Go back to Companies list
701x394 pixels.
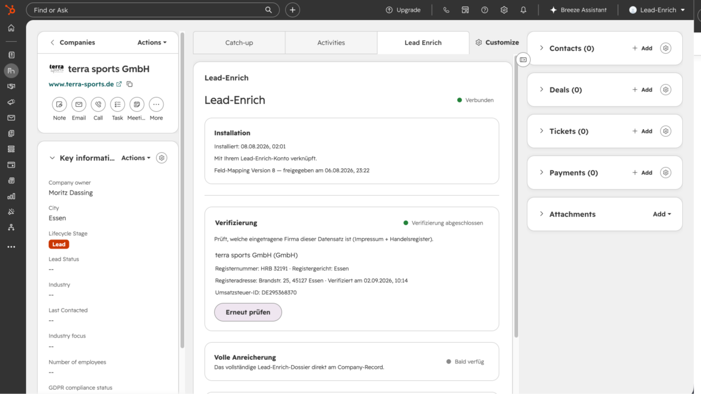coord(72,42)
